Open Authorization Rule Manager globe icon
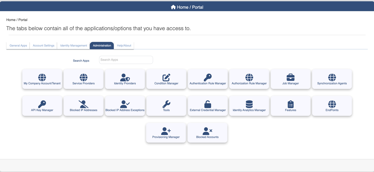 pyautogui.click(x=249, y=77)
